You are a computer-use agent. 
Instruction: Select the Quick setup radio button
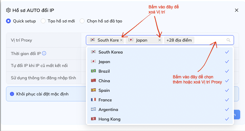coord(8,21)
